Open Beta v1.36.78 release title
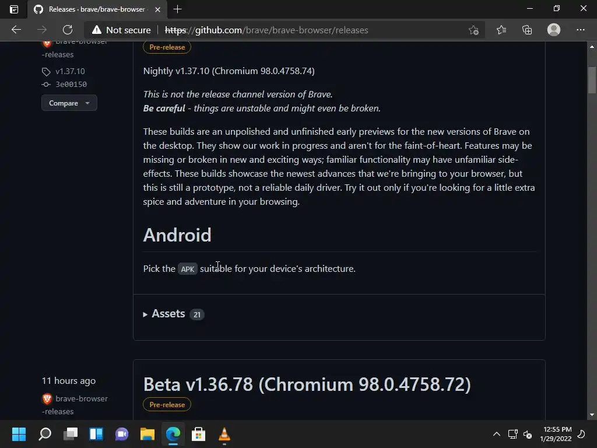Viewport: 597px width, 448px height. pyautogui.click(x=307, y=384)
